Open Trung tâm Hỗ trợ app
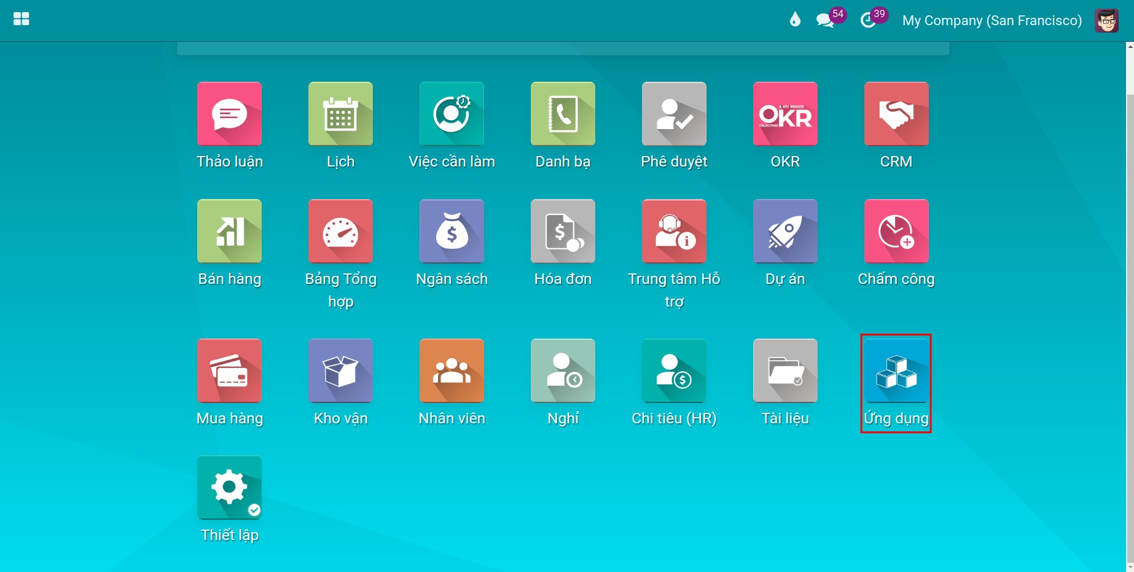The width and height of the screenshot is (1134, 572). pyautogui.click(x=674, y=232)
